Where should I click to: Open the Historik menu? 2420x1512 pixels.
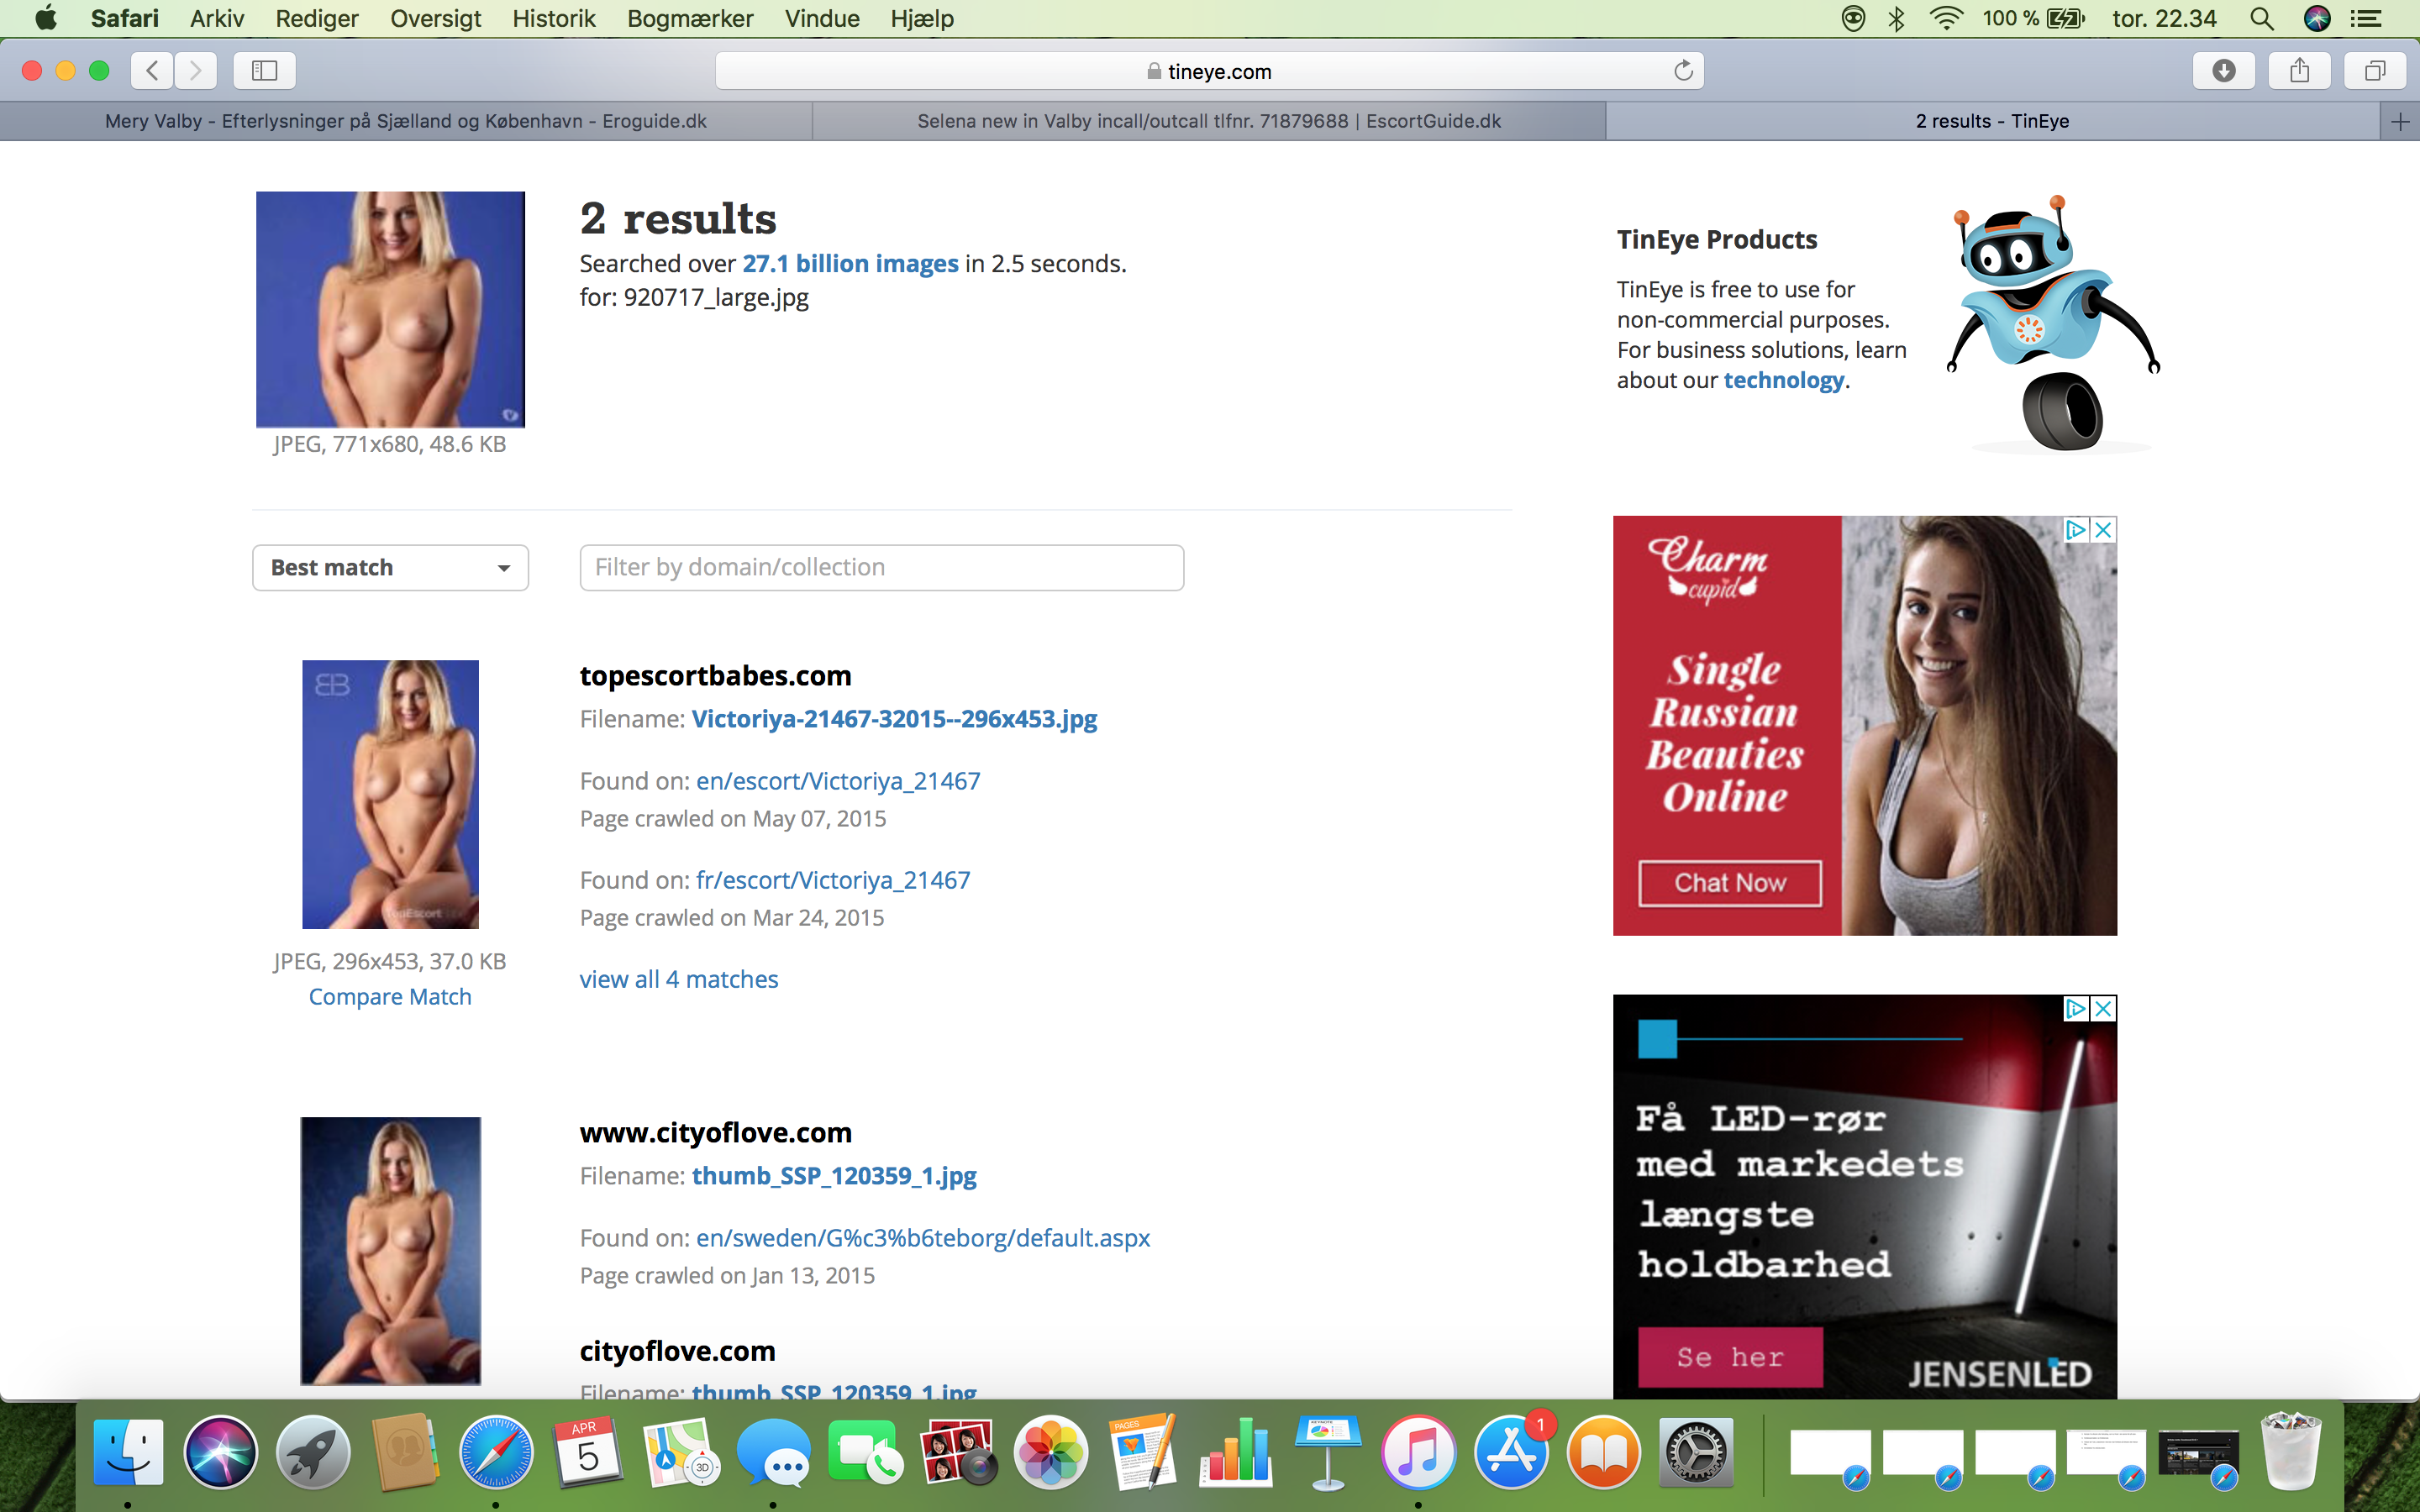point(553,19)
